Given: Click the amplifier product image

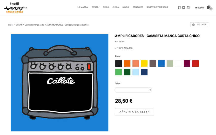Looking at the screenshot, I should 59,83.
